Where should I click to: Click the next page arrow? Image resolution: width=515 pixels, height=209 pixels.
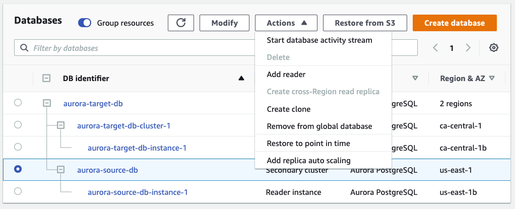(468, 48)
